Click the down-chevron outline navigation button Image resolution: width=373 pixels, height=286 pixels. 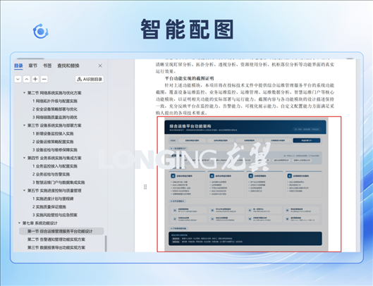click(18, 79)
